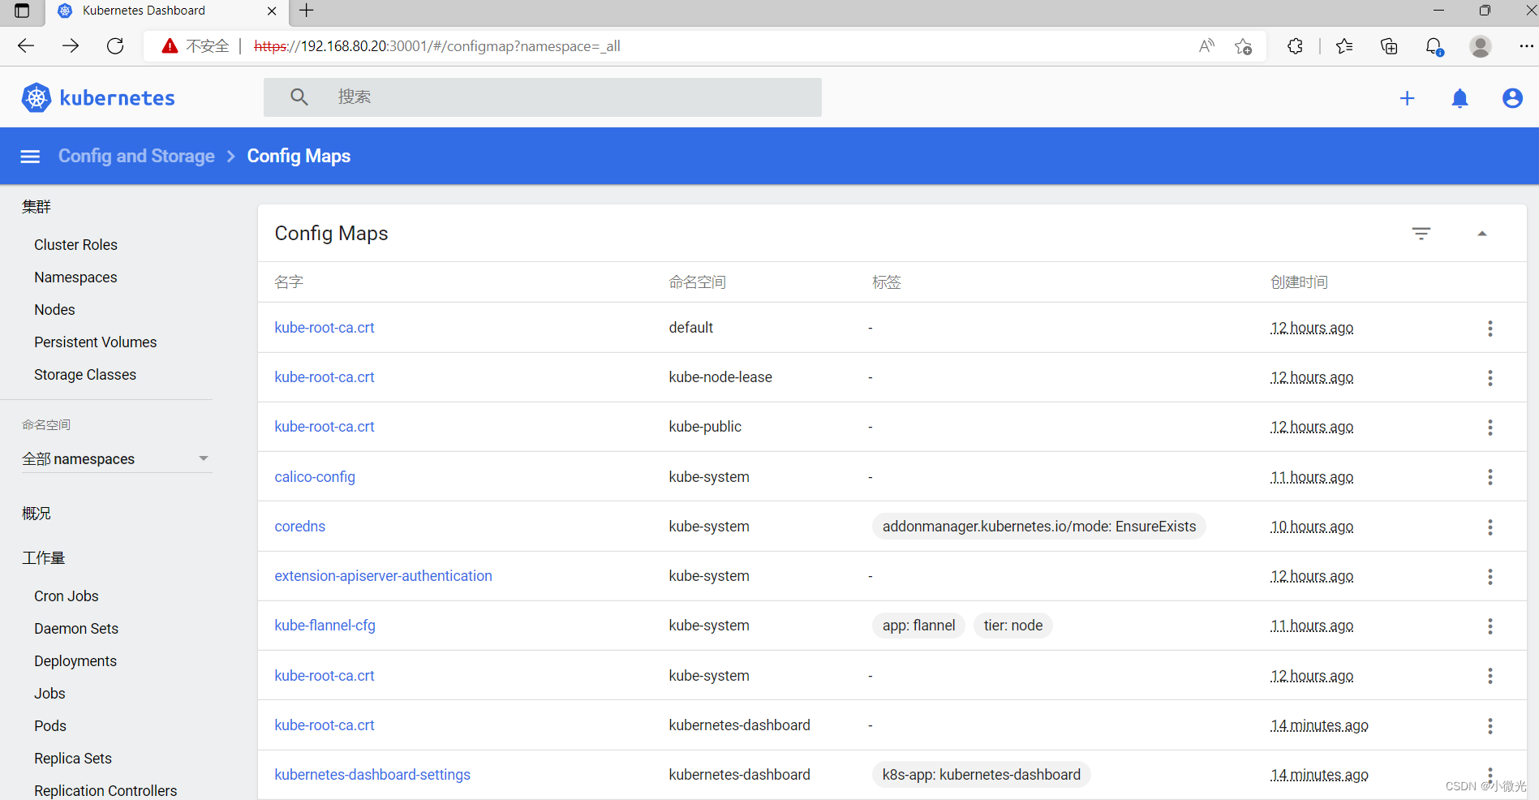Click the 'app: flannel' label chip
Viewport: 1539px width, 800px height.
click(918, 626)
